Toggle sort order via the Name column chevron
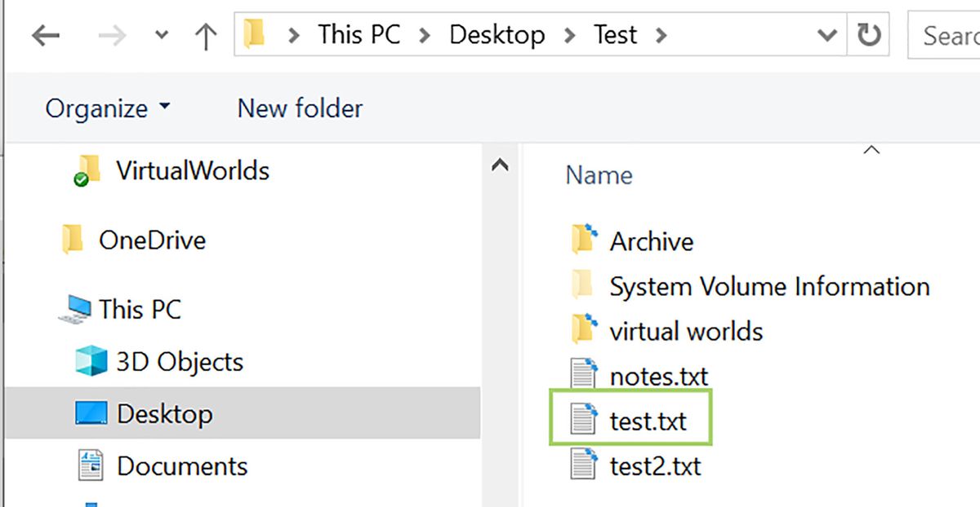The width and height of the screenshot is (980, 507). (871, 151)
